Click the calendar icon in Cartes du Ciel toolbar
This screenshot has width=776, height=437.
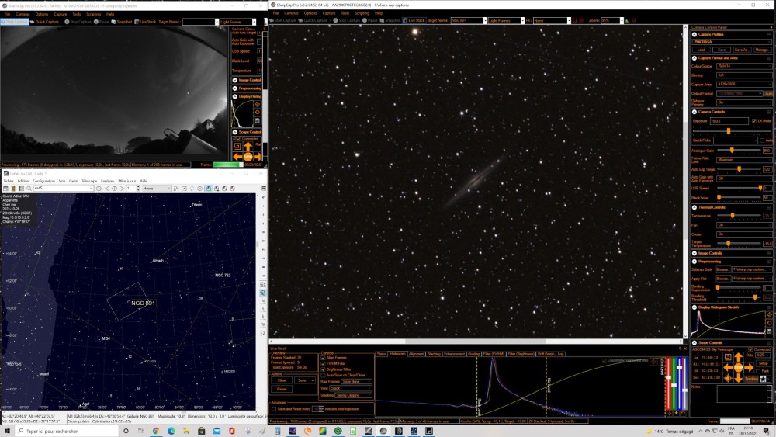pos(5,189)
